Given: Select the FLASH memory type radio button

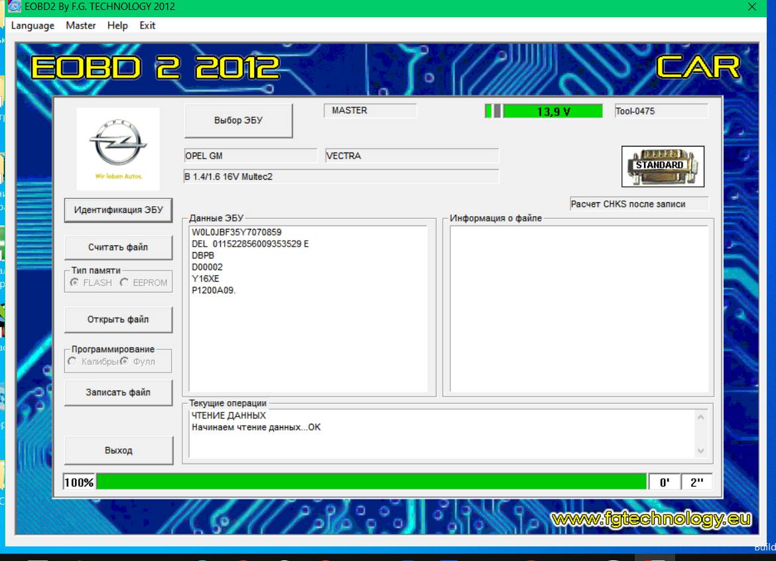Looking at the screenshot, I should pyautogui.click(x=75, y=282).
